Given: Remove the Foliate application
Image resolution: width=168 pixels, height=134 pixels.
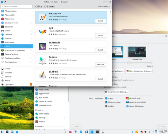Looking at the screenshot, I should [100, 64].
